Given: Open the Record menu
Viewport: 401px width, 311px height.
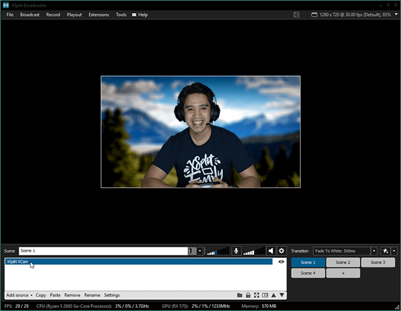Looking at the screenshot, I should point(53,15).
